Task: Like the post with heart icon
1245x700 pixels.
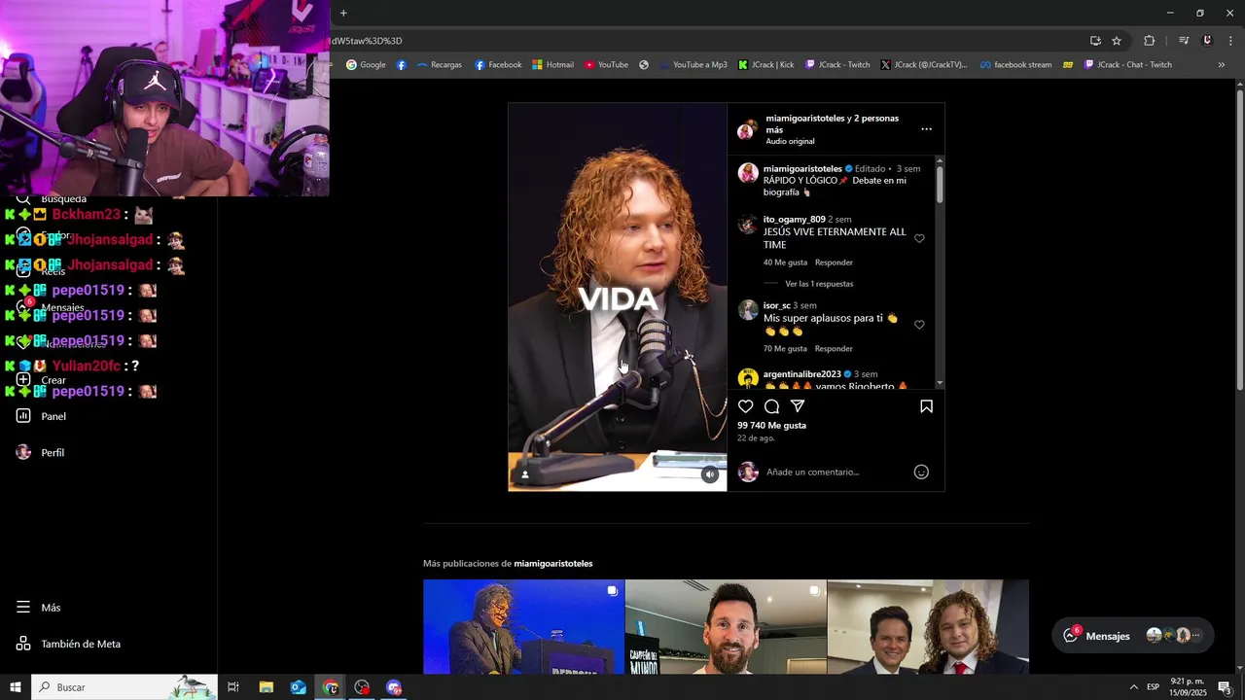Action: tap(745, 406)
